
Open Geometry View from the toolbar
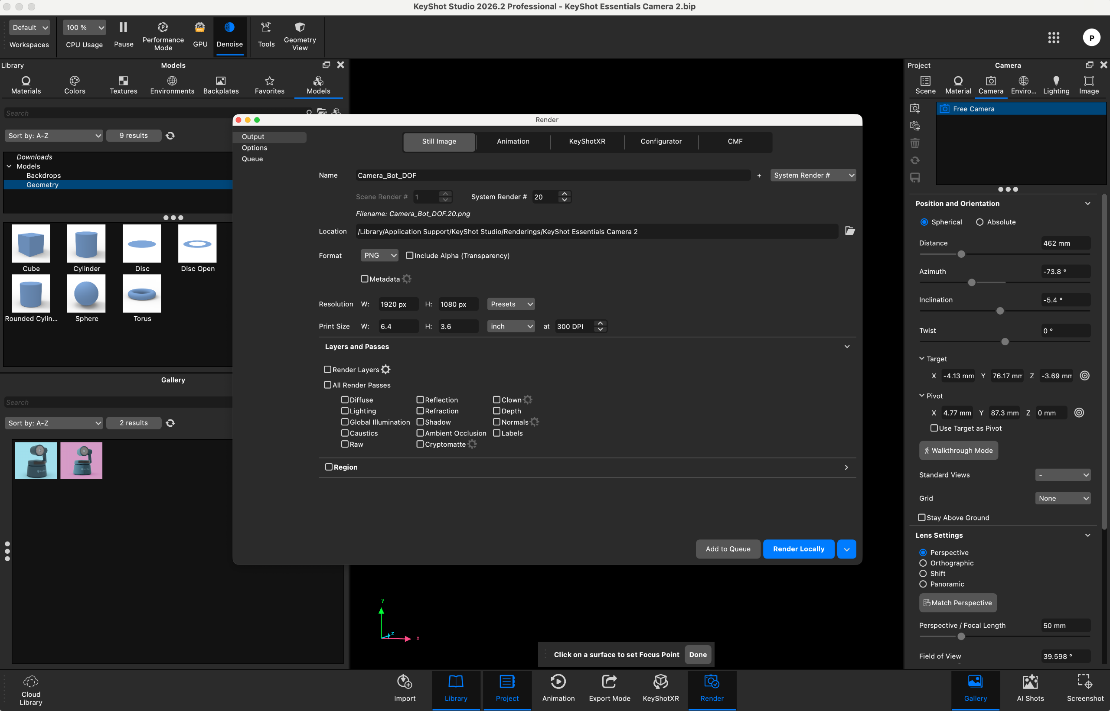(300, 36)
